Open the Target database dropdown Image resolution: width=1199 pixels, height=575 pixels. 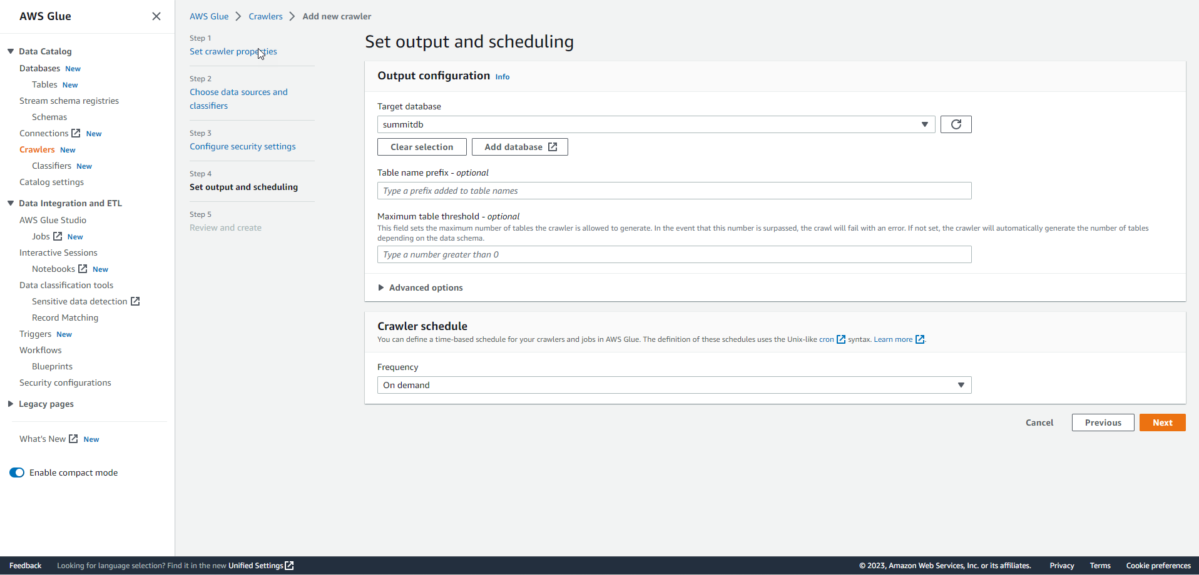point(656,124)
